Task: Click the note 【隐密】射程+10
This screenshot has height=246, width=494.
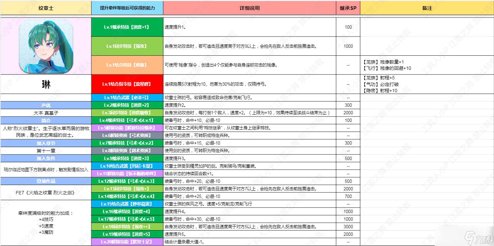Action: point(380,91)
